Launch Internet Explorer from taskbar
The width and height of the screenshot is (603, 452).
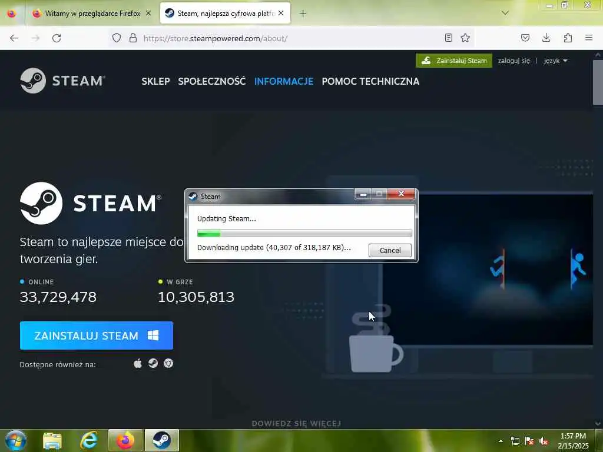(89, 441)
